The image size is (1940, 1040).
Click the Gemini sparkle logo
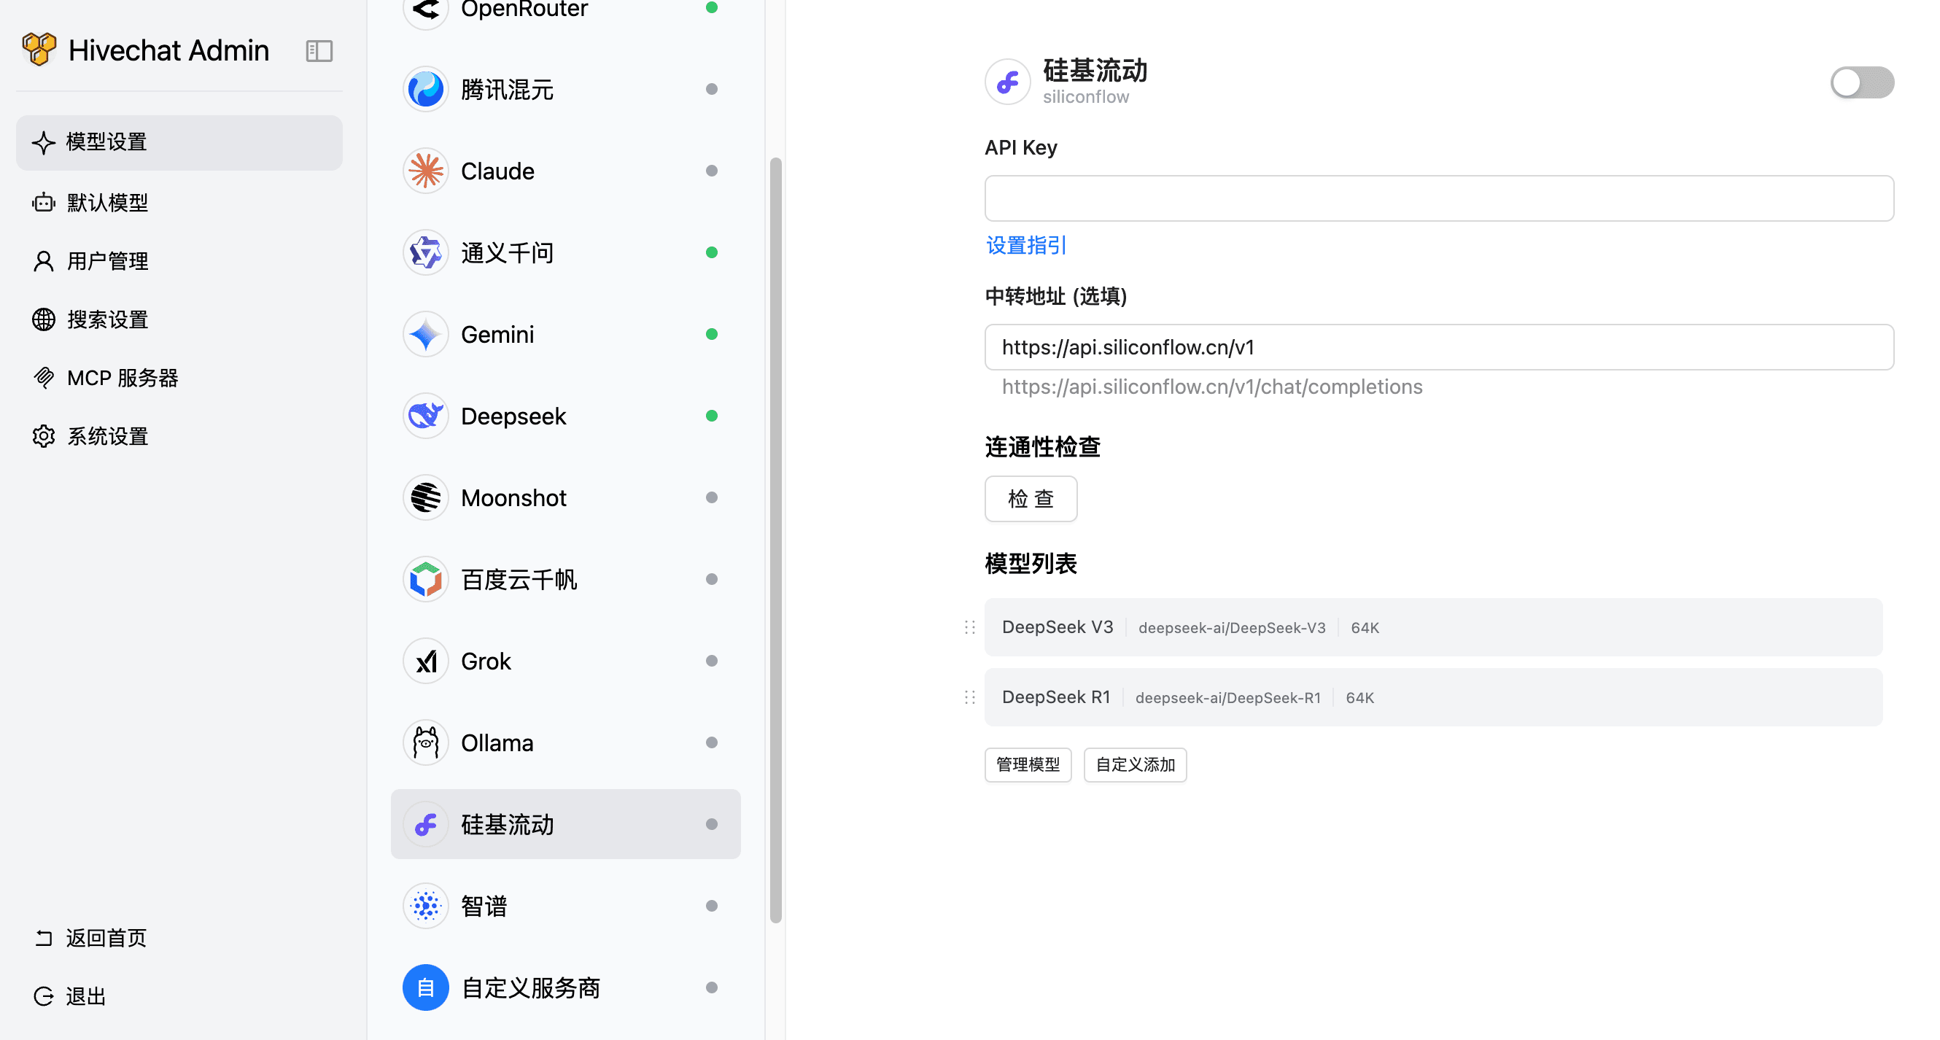coord(426,334)
